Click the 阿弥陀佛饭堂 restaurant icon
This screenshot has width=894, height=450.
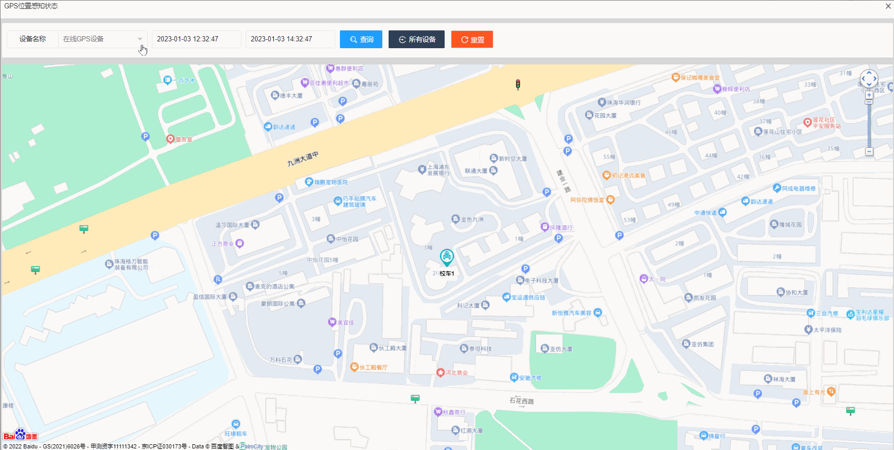pyautogui.click(x=611, y=200)
